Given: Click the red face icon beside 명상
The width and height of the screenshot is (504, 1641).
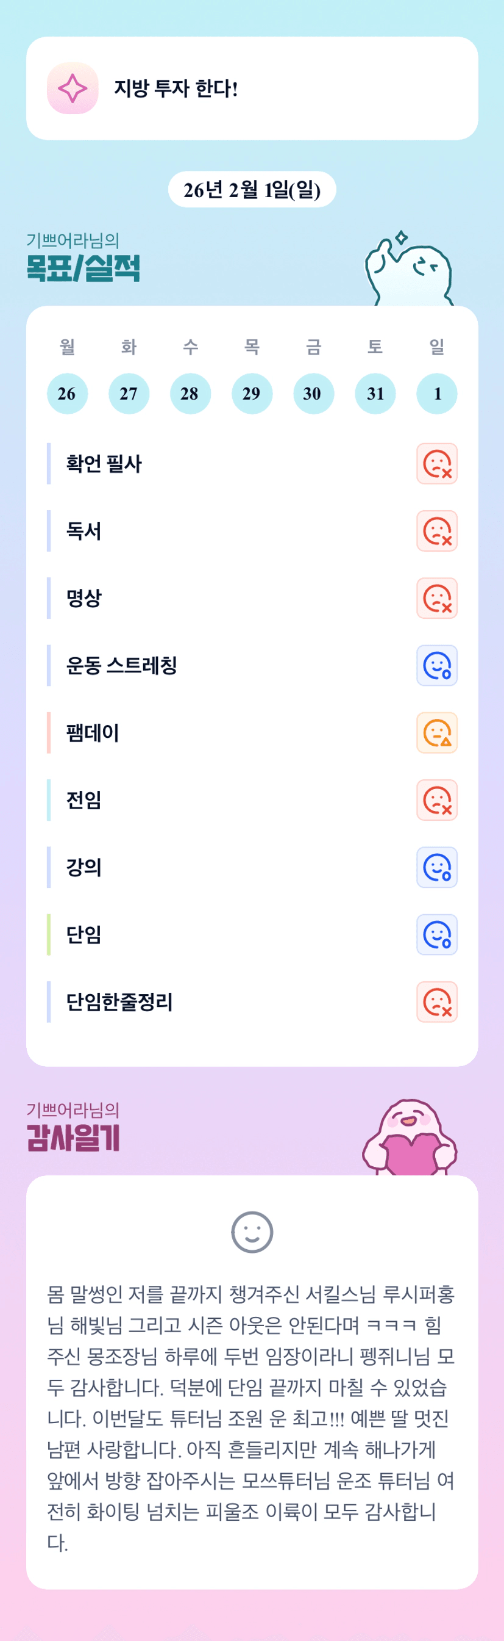Looking at the screenshot, I should pos(436,598).
